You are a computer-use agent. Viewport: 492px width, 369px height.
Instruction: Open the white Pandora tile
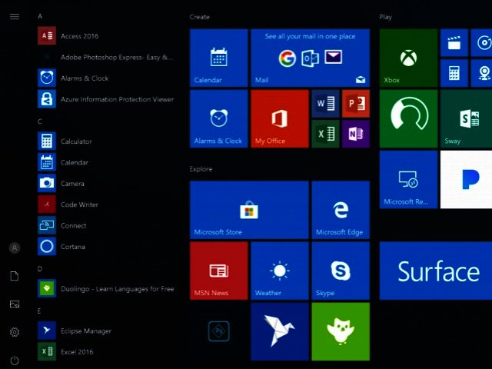point(466,179)
